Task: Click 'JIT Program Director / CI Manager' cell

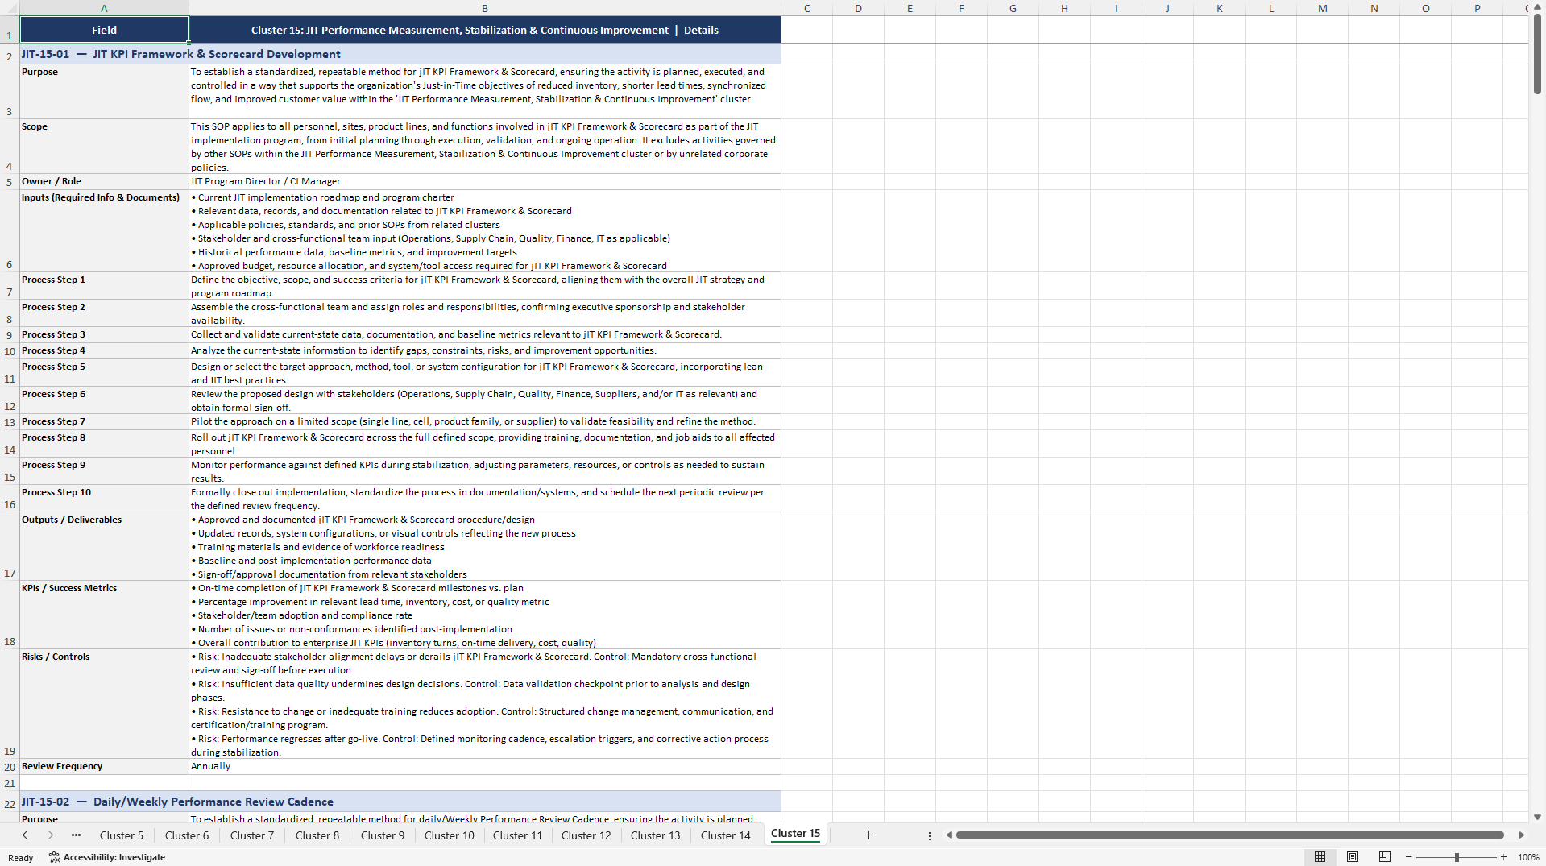Action: pos(485,182)
